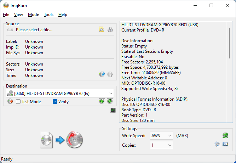Click the automatic write speed running-man icon
This screenshot has height=163, width=236.
click(225, 135)
